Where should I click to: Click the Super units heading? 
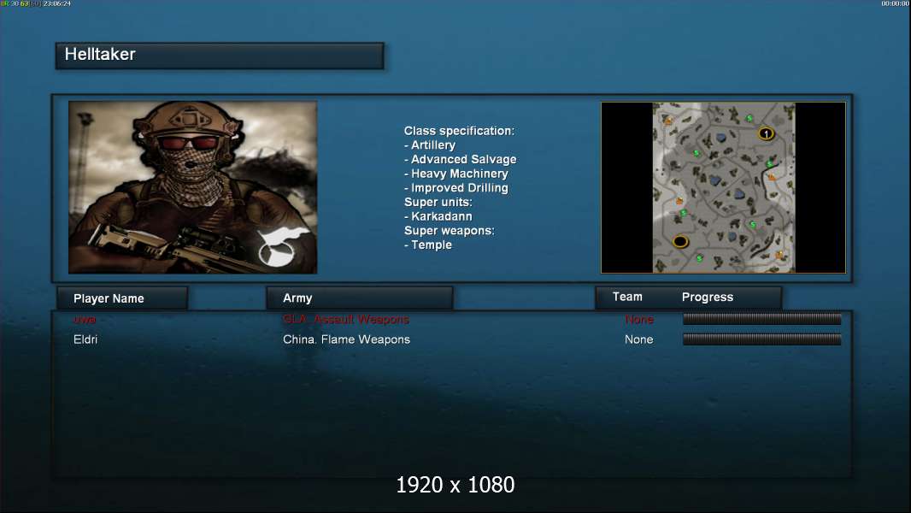coord(438,202)
